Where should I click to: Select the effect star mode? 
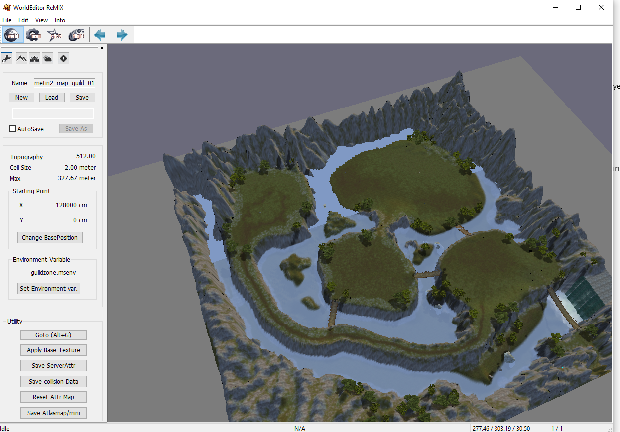pyautogui.click(x=55, y=35)
